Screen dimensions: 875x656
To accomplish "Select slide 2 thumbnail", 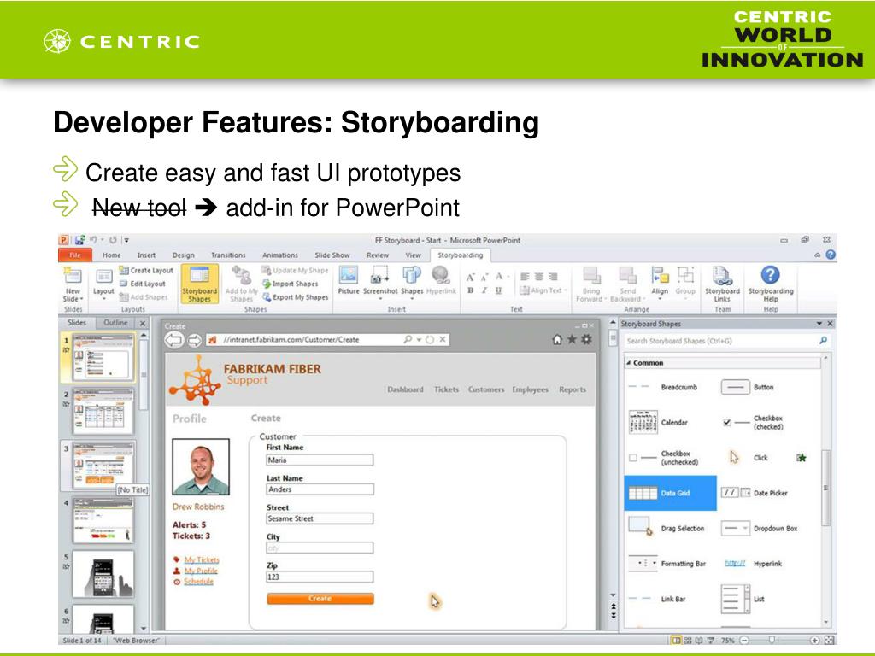I will [103, 412].
